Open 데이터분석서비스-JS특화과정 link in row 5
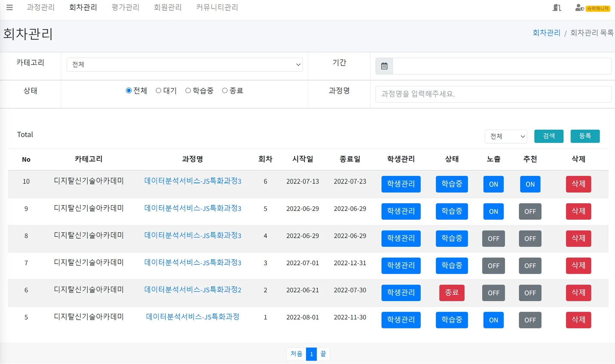This screenshot has height=364, width=615. click(x=193, y=317)
